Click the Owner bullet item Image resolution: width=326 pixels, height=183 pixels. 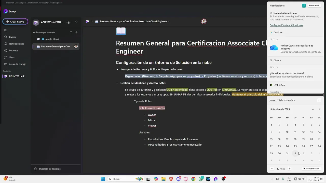click(152, 115)
